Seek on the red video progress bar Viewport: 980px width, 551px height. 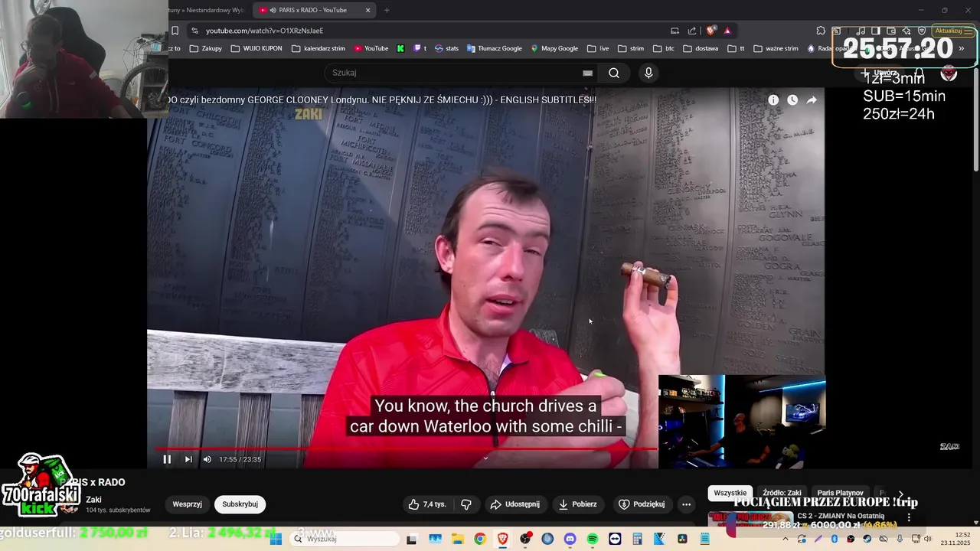tap(406, 448)
